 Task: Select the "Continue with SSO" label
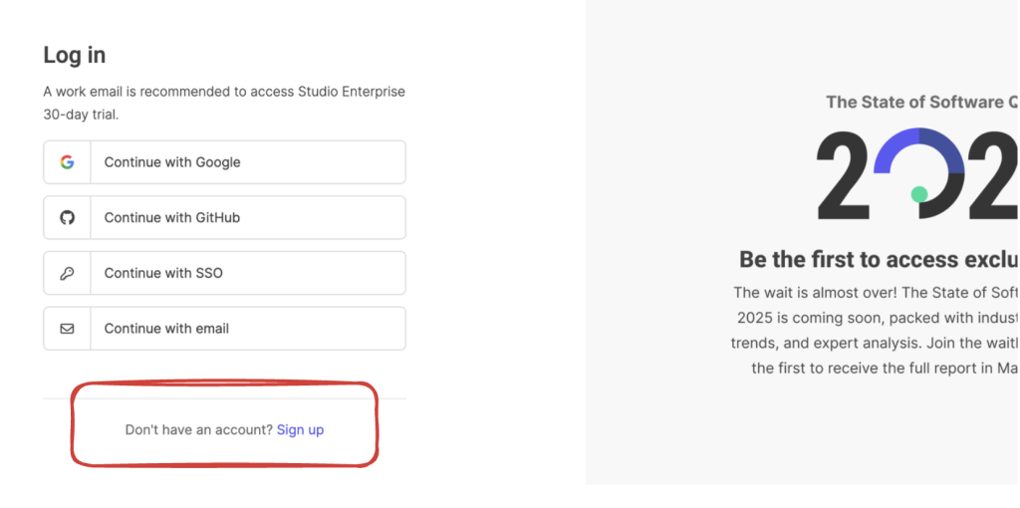pyautogui.click(x=163, y=273)
